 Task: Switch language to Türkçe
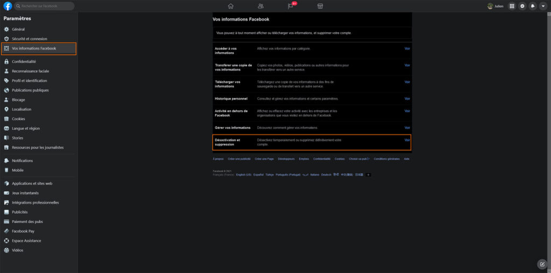[270, 174]
